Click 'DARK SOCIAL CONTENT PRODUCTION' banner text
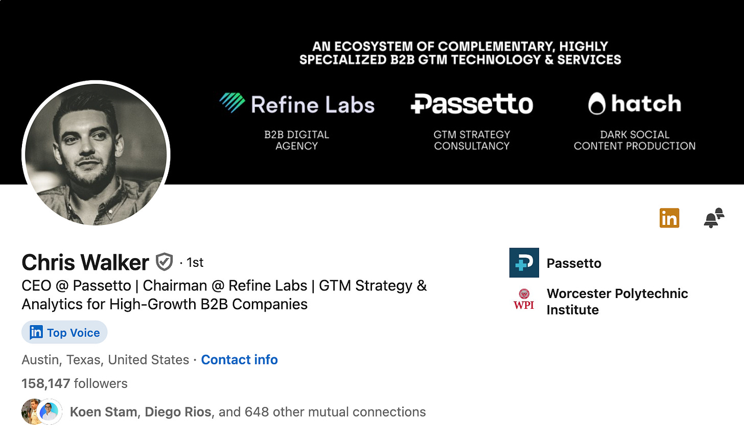The image size is (744, 435). [x=635, y=140]
